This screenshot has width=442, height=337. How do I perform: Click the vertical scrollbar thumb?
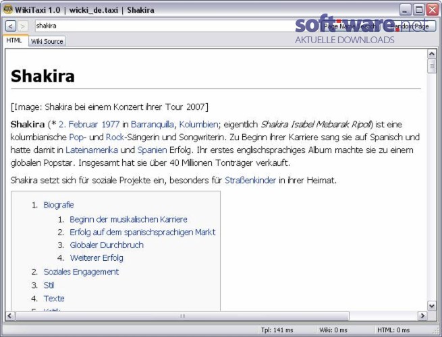(432, 66)
